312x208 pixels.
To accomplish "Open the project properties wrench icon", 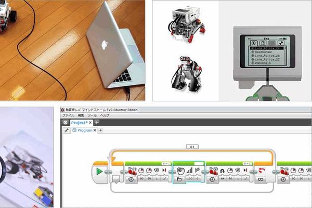I will [x=67, y=131].
